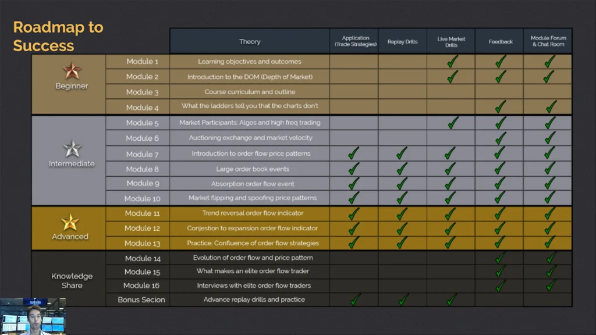596x335 pixels.
Task: Click the Module 11 row label
Action: tap(142, 213)
